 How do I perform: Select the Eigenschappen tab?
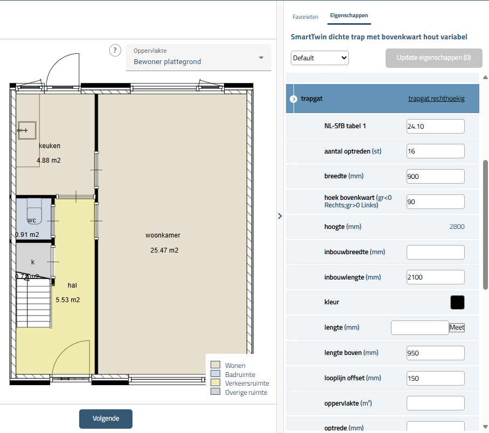[348, 16]
